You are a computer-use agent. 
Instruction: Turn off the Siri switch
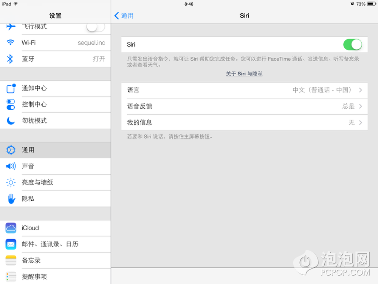click(352, 44)
